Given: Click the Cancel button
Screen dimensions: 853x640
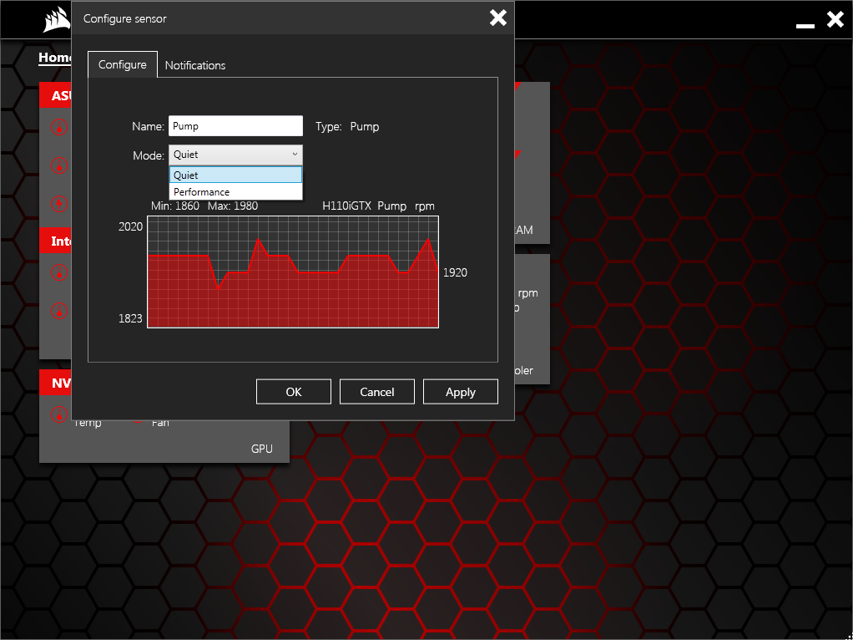Looking at the screenshot, I should (377, 392).
